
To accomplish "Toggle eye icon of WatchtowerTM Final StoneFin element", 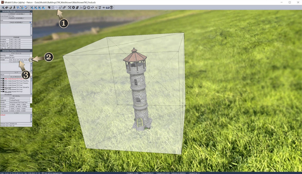I will pos(1,87).
